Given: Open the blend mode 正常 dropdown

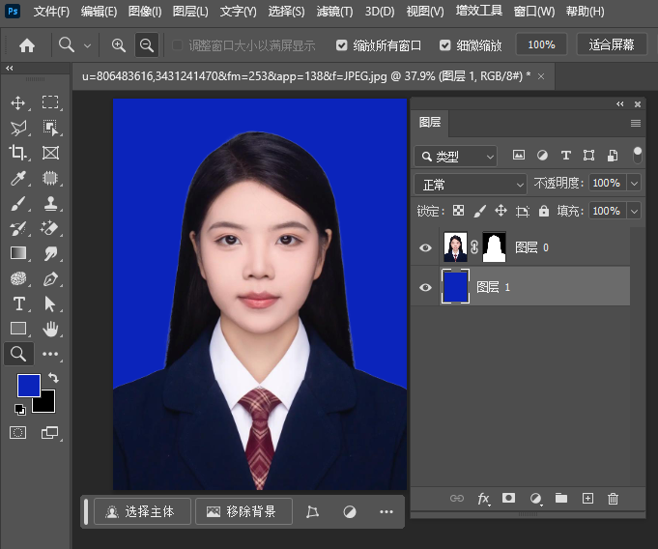Looking at the screenshot, I should pyautogui.click(x=470, y=184).
